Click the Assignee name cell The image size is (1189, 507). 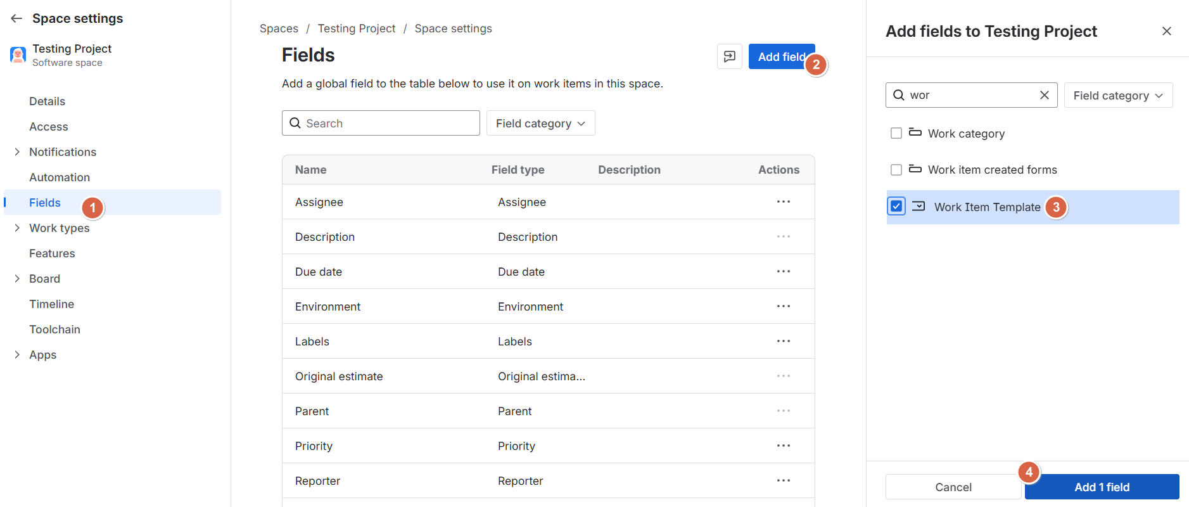pos(319,202)
